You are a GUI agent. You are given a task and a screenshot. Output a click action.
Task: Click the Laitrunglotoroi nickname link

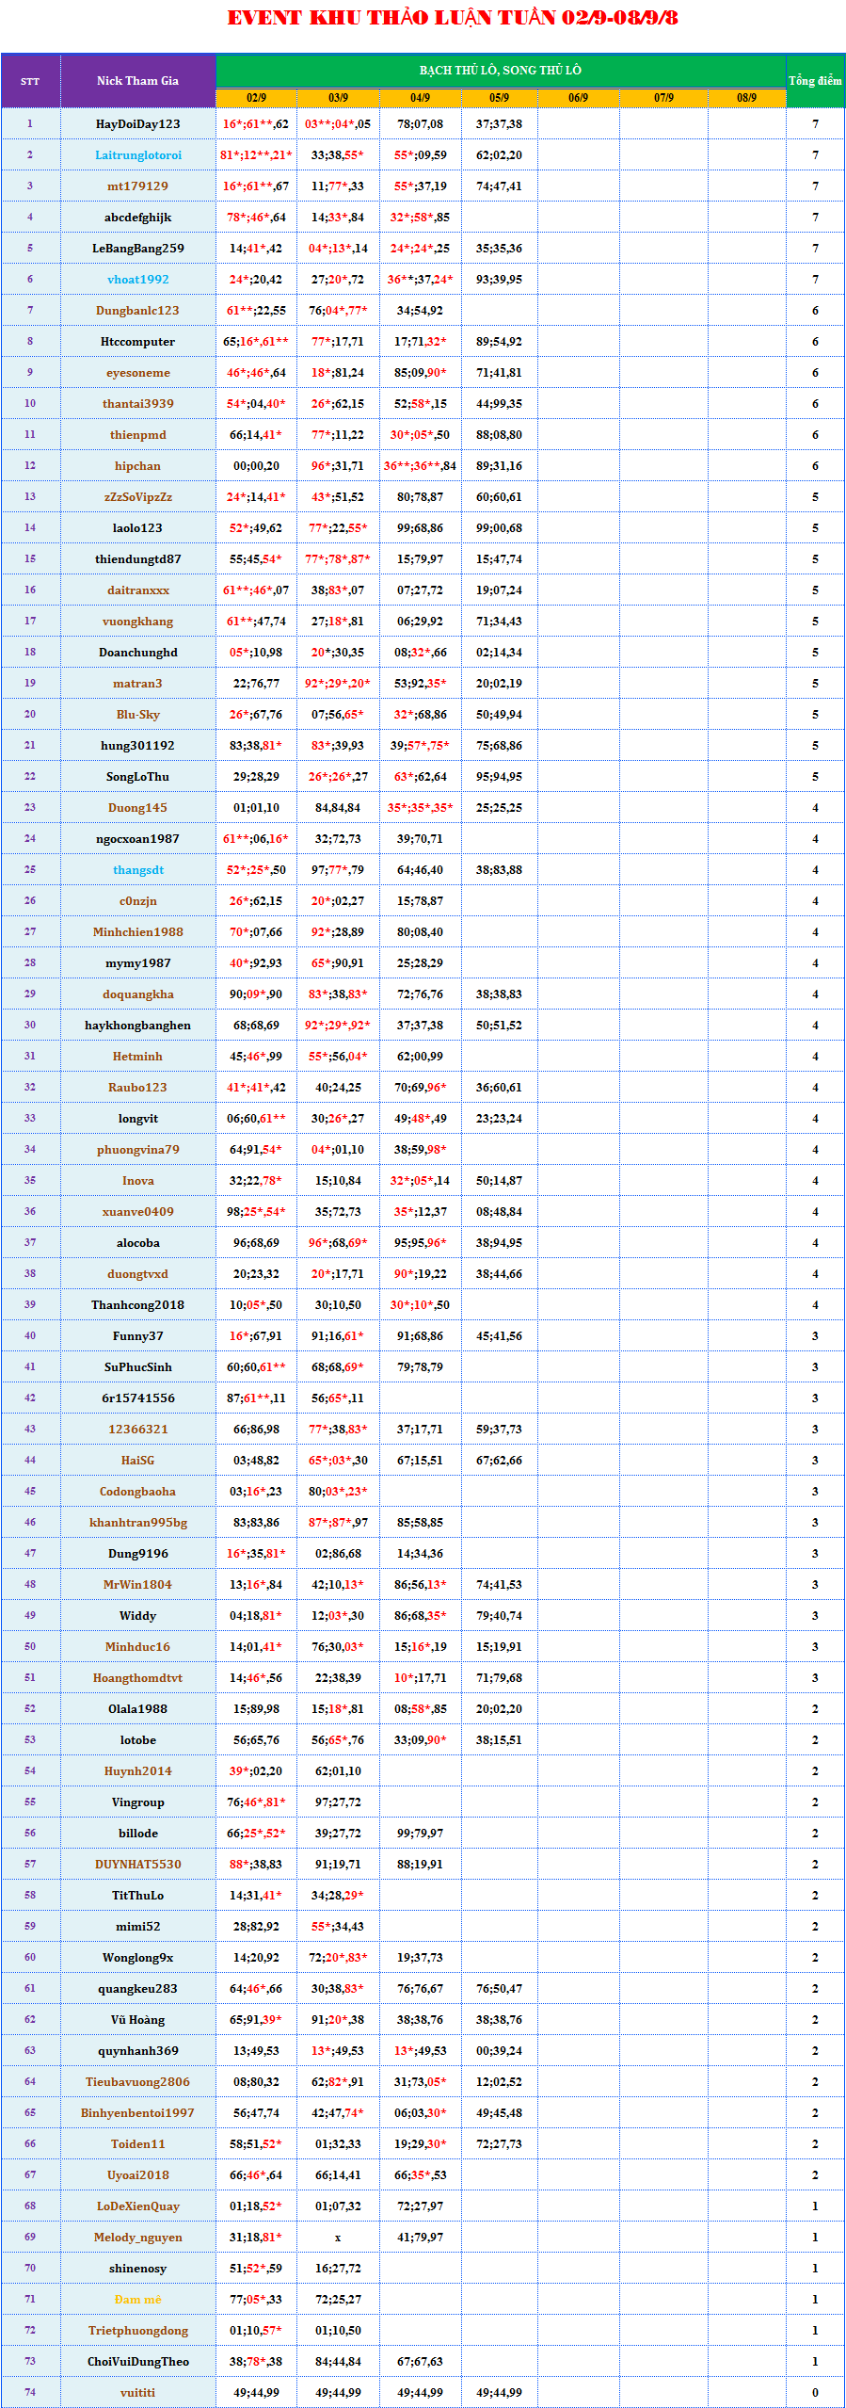coord(138,155)
